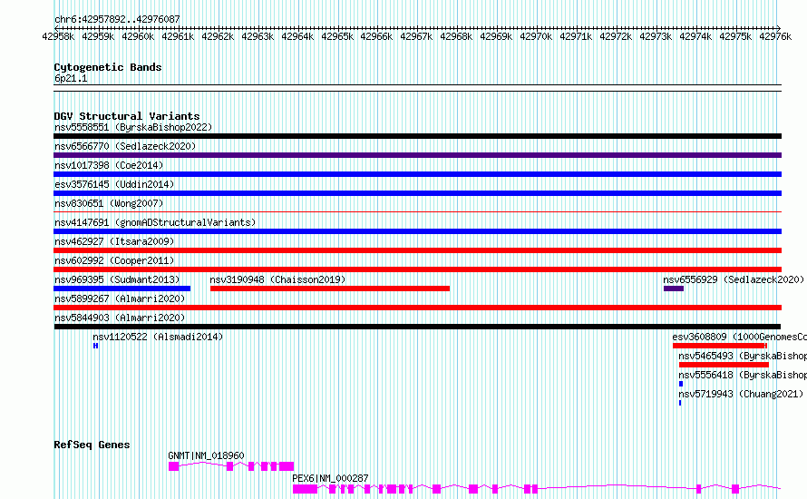This screenshot has width=807, height=499.
Task: Open nsv969395 (Sudmant2013) variant label
Action: (x=117, y=279)
